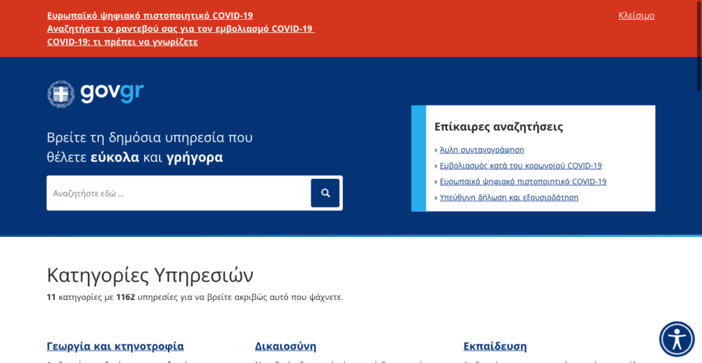Click the chevron beside Εμβολιασμός κατά του κορωνοϊού
This screenshot has width=702, height=363.
[436, 166]
